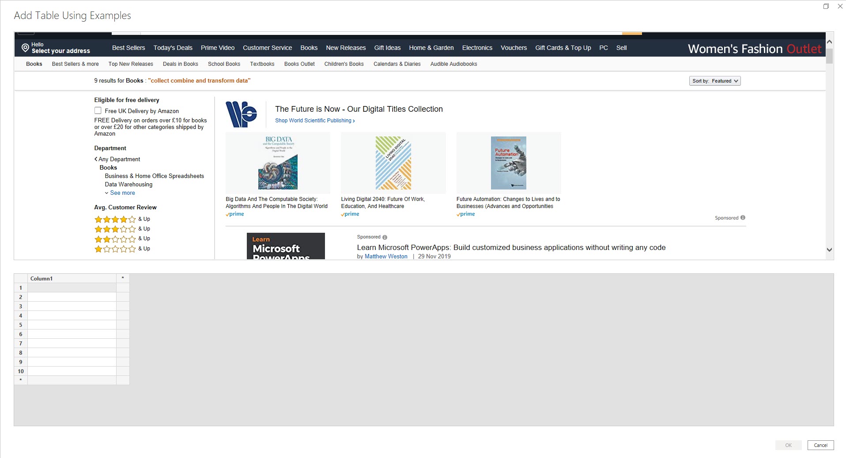Click the World Scientific Publishing logo

(x=241, y=114)
